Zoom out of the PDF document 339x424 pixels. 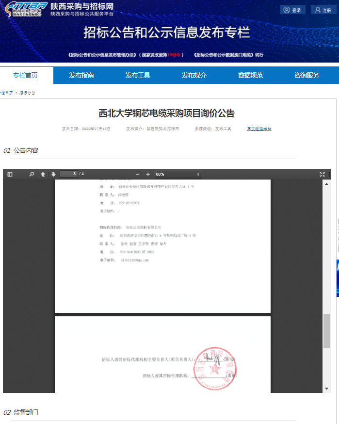pyautogui.click(x=137, y=174)
